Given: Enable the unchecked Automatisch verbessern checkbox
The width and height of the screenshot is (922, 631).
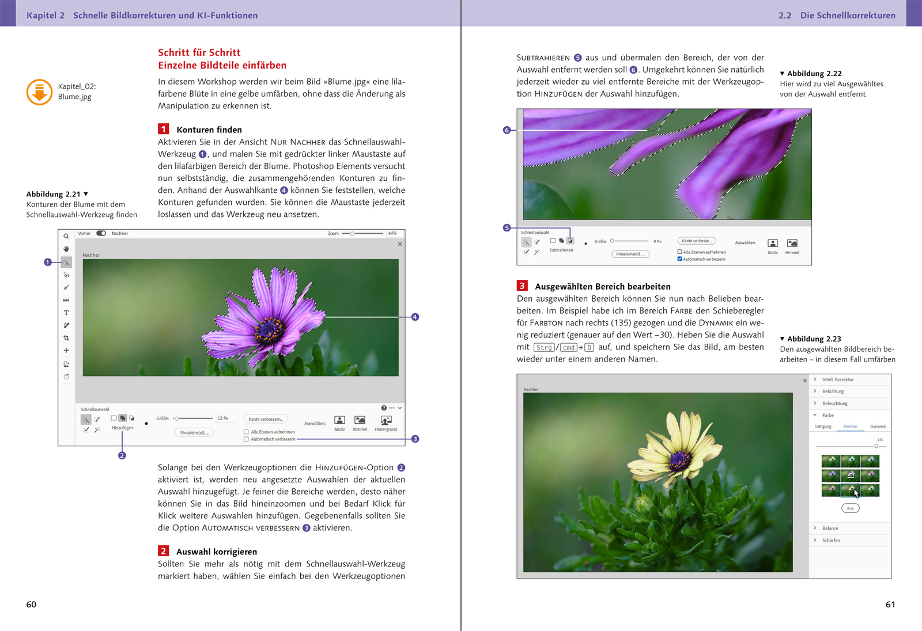Looking at the screenshot, I should click(246, 439).
